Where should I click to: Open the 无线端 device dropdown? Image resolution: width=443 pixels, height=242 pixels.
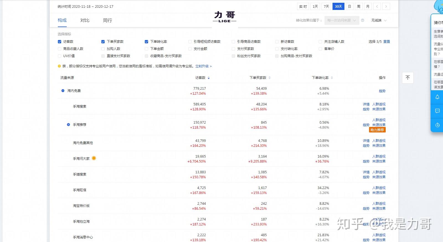pos(379,20)
